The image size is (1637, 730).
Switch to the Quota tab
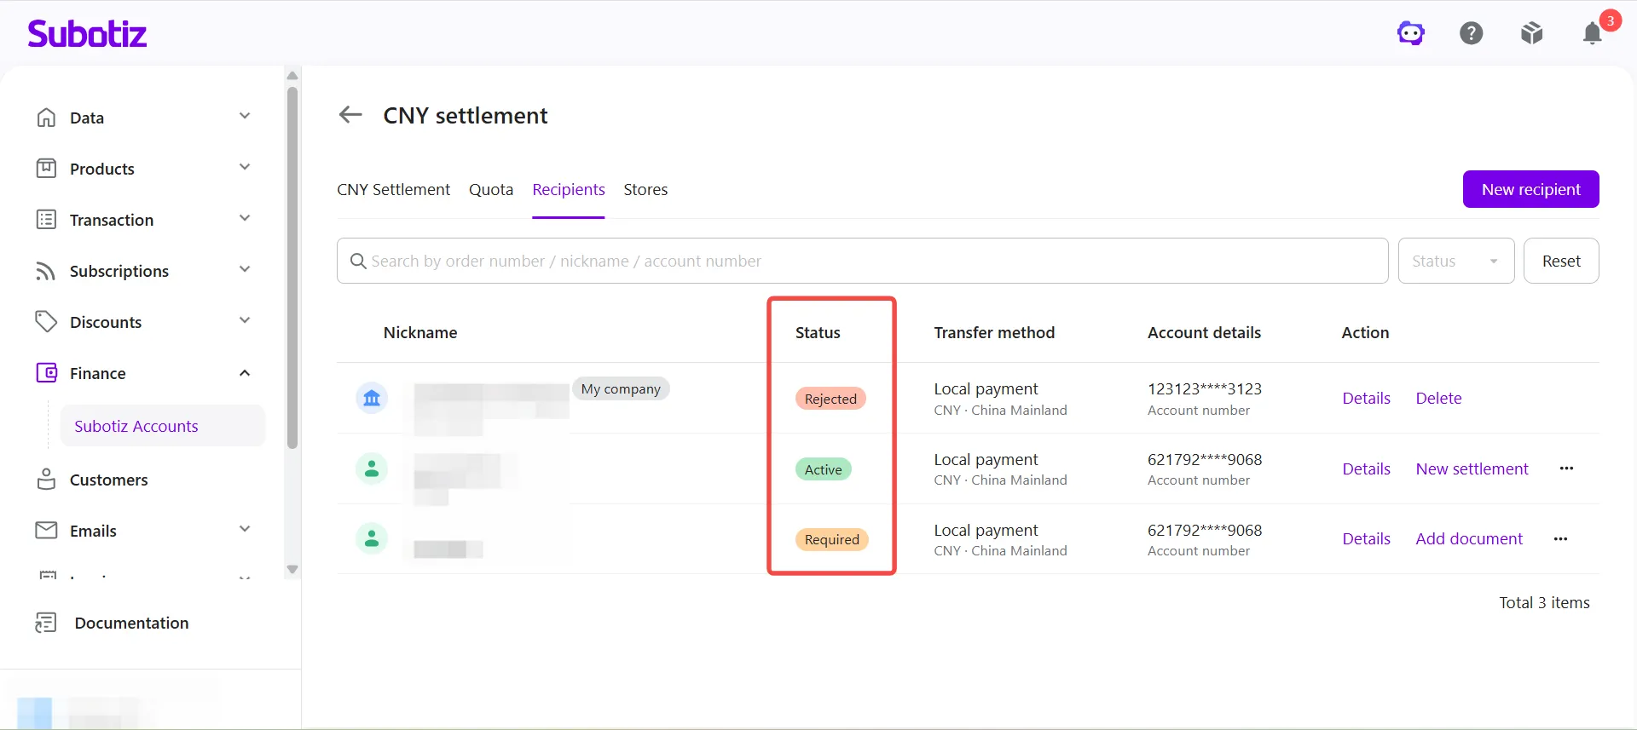(x=491, y=189)
